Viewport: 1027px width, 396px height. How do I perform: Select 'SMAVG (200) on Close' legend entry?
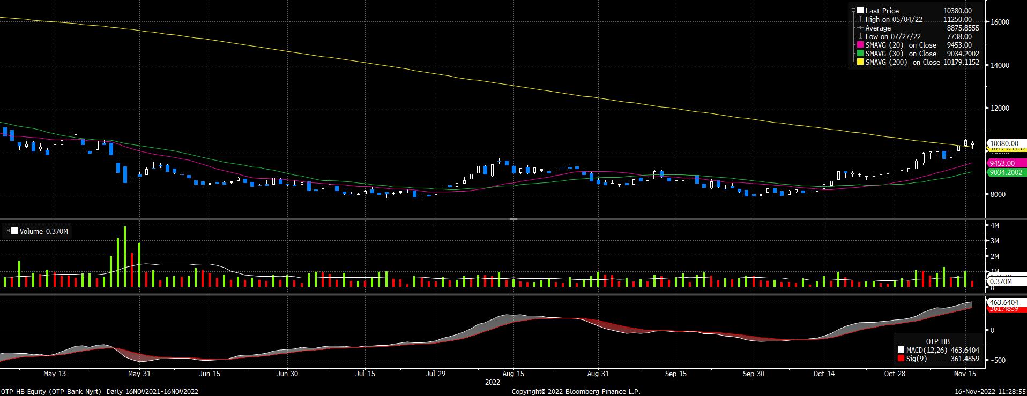point(903,62)
